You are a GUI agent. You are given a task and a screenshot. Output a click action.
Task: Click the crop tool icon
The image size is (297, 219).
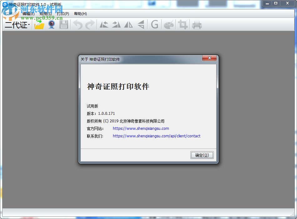[183, 24]
